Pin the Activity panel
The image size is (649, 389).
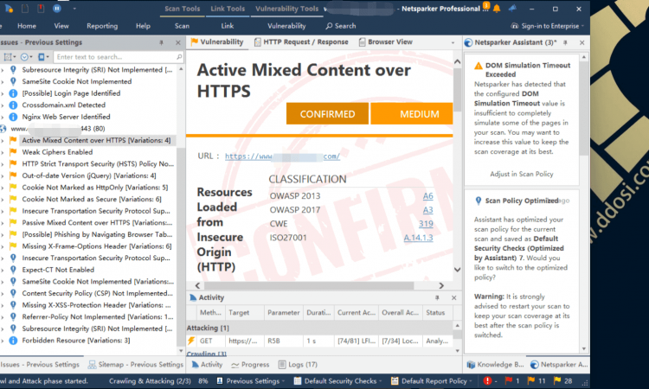point(437,297)
